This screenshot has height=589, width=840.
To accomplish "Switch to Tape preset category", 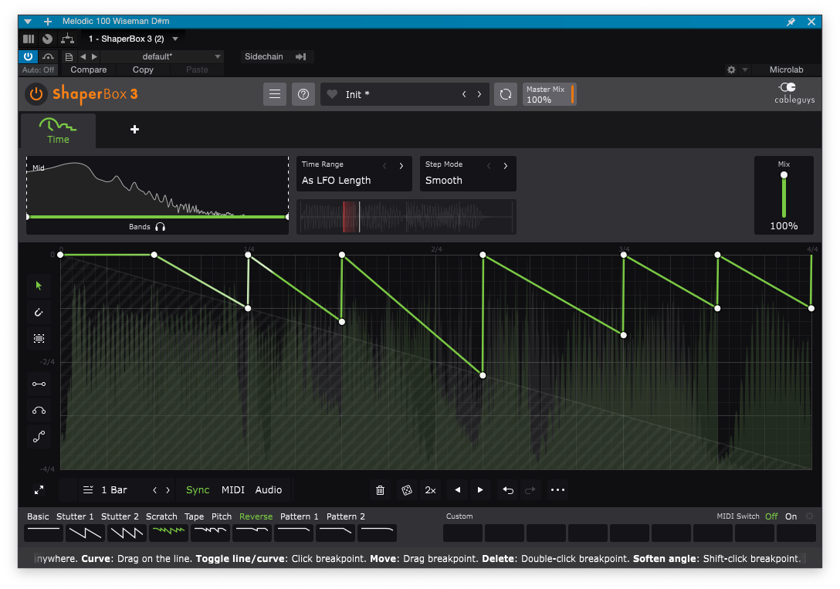I will click(194, 516).
